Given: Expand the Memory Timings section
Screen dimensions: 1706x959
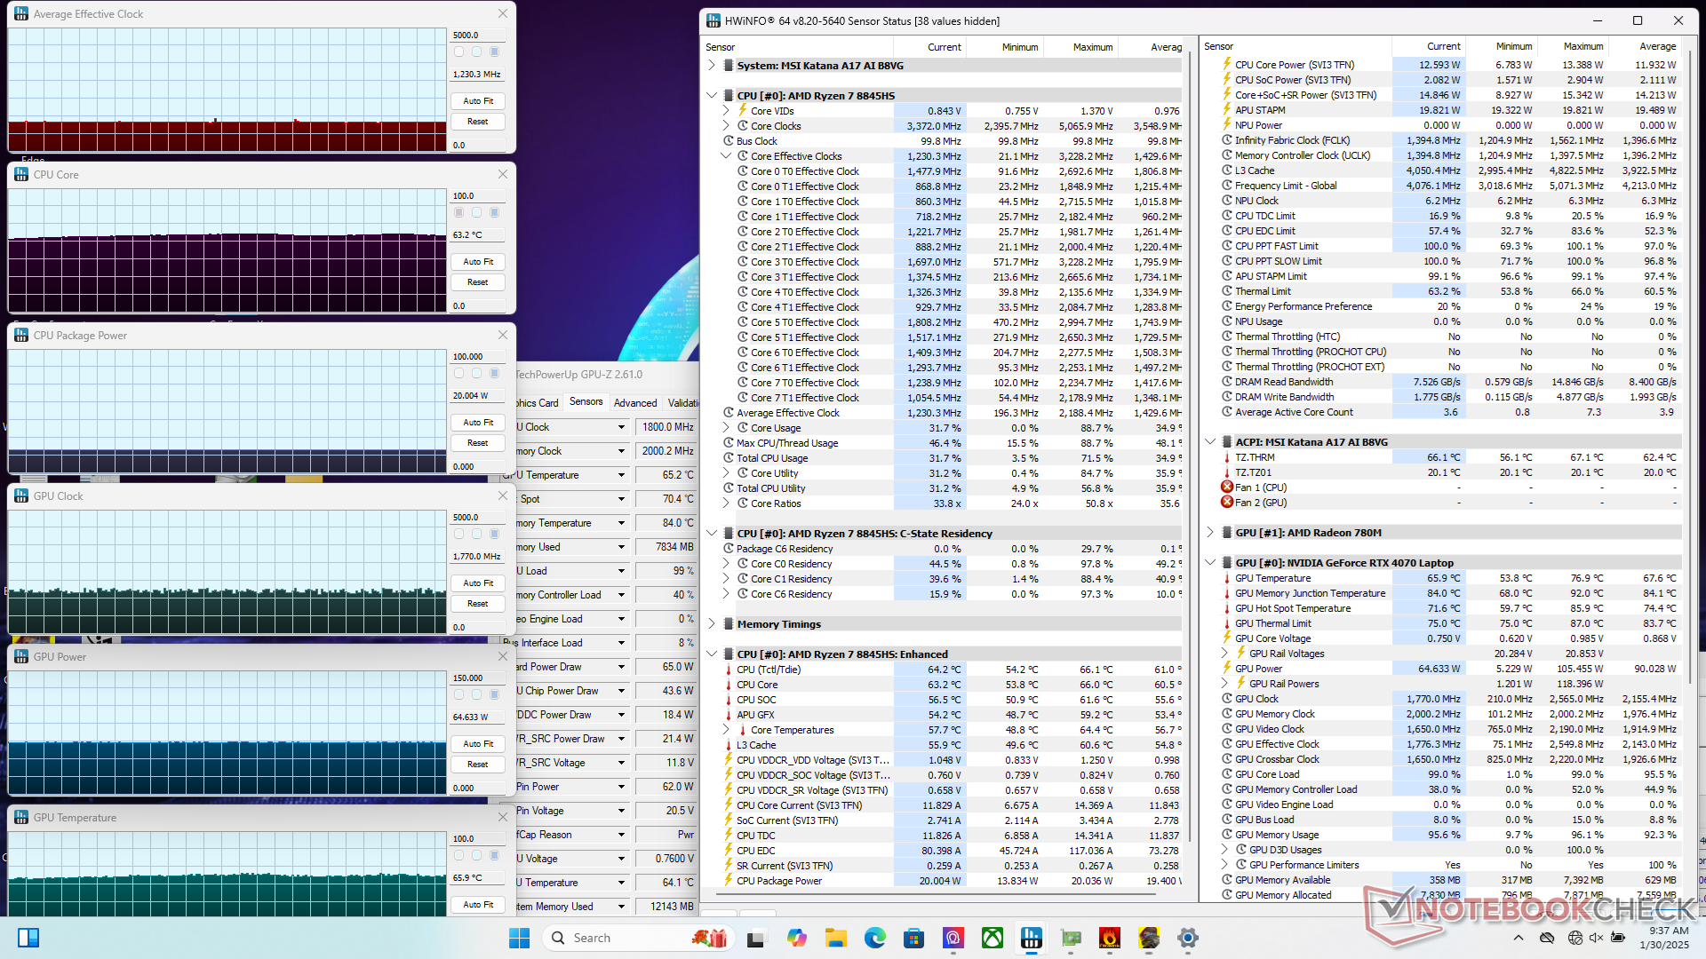Looking at the screenshot, I should (x=712, y=624).
